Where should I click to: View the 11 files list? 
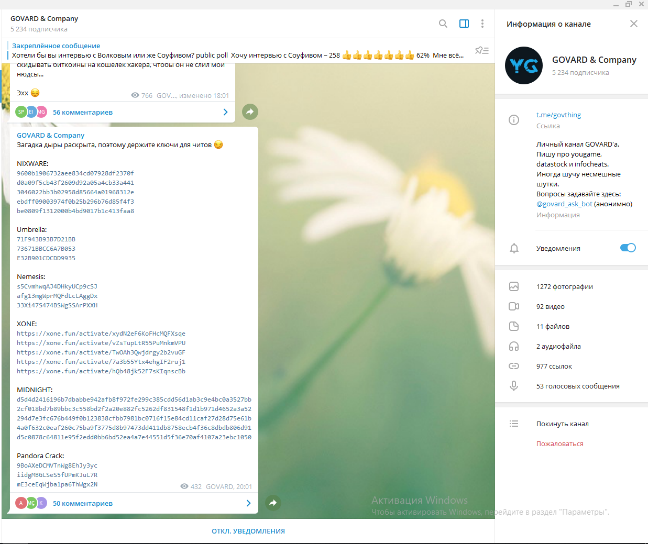point(553,326)
